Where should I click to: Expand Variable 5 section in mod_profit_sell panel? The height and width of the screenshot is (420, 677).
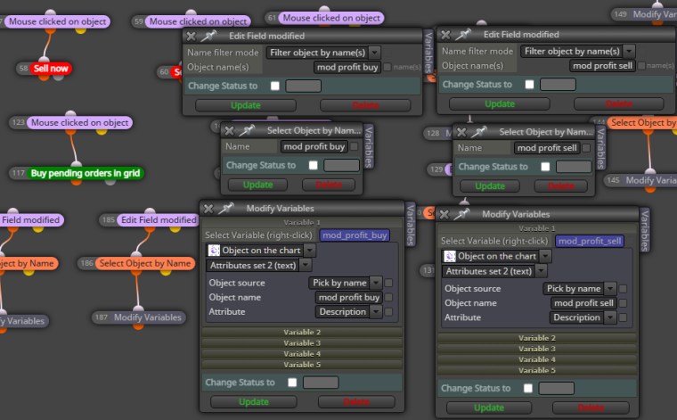(x=536, y=370)
